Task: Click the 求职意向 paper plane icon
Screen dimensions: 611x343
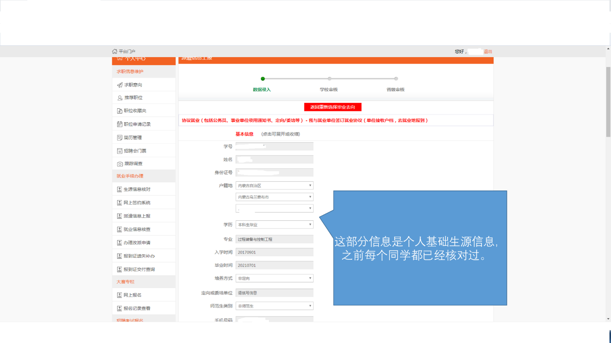Action: [120, 85]
